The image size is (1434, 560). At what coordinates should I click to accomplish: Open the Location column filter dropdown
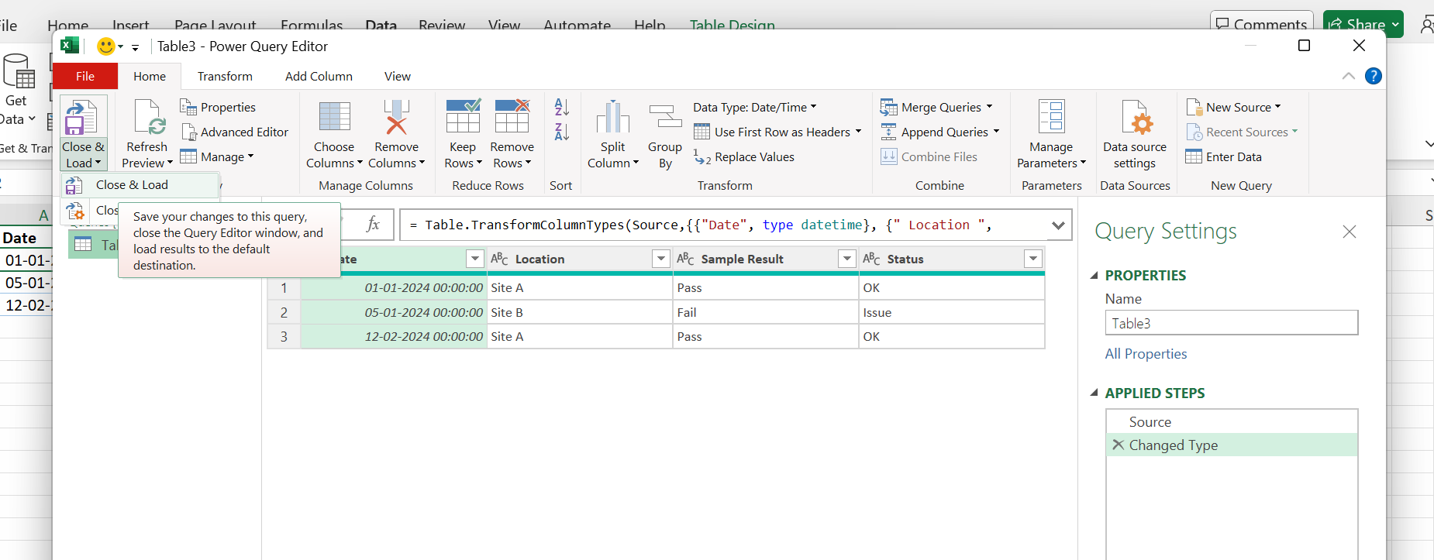coord(661,259)
